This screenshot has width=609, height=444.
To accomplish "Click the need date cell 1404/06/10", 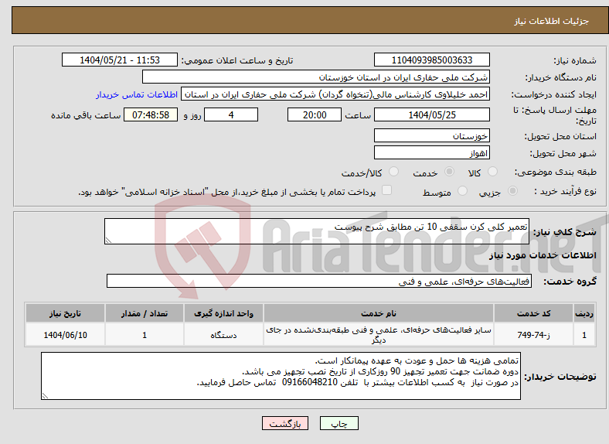I will tap(65, 335).
